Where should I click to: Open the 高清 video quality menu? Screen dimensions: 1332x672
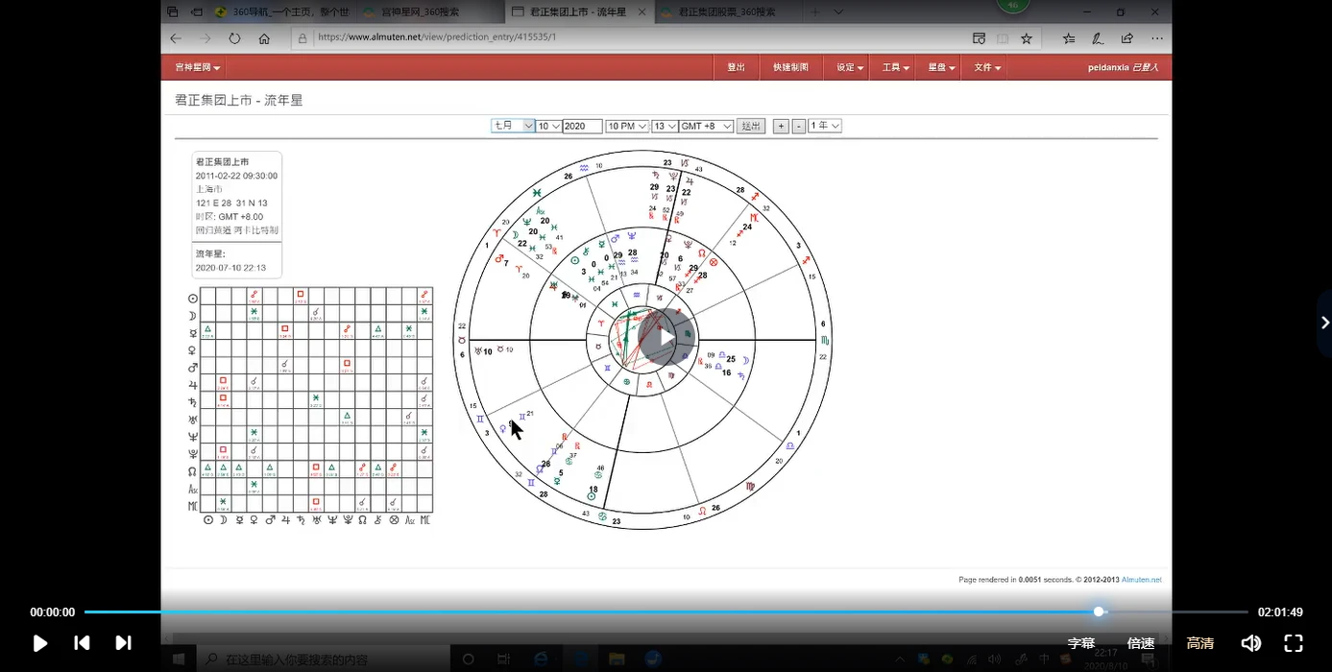(x=1200, y=643)
